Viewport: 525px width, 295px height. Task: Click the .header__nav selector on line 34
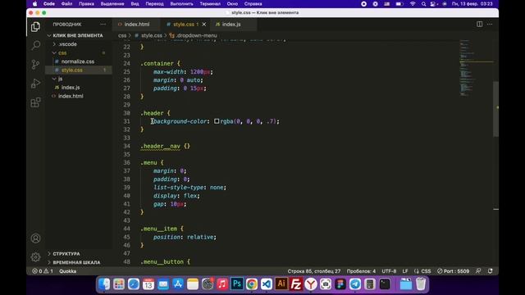click(161, 146)
